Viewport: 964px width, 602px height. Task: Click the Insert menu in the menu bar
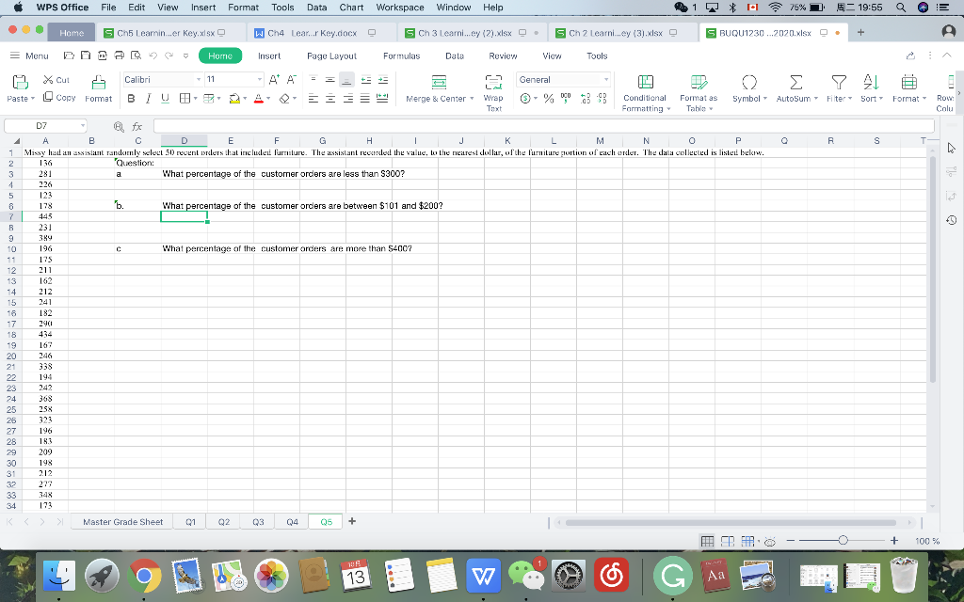point(203,8)
